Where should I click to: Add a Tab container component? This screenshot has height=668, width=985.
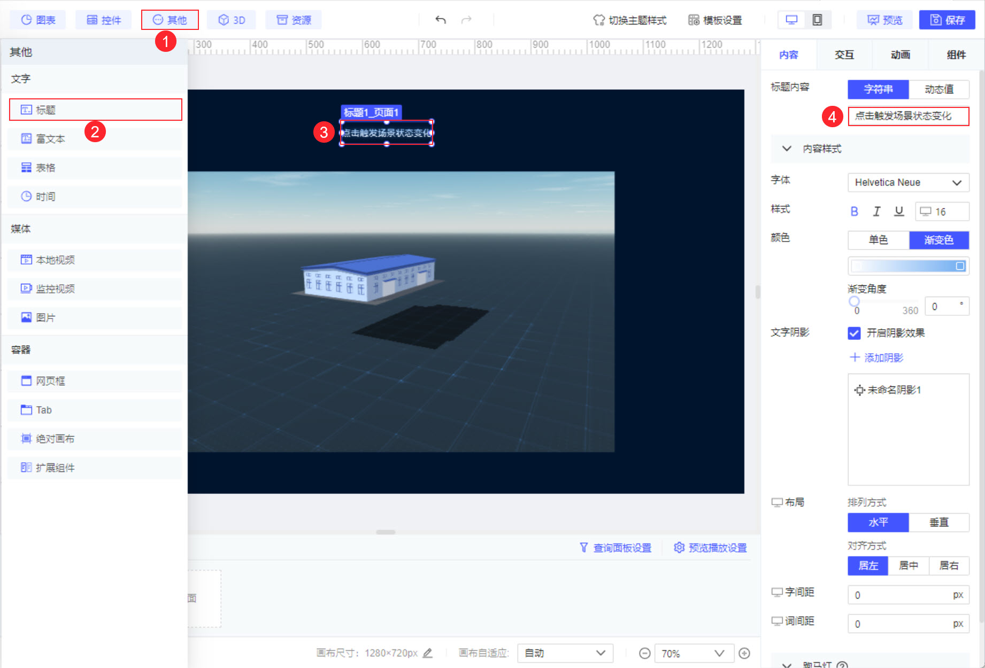[95, 410]
